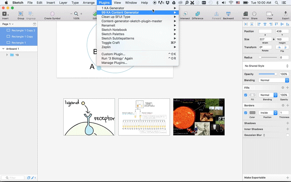The image size is (291, 182).
Task: Flip the layer vertically
Action: click(286, 47)
